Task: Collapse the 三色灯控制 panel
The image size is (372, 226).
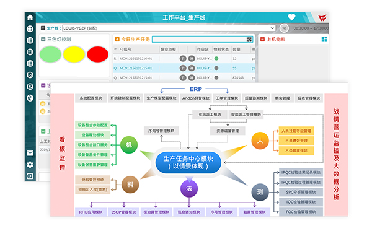Action: [x=43, y=40]
